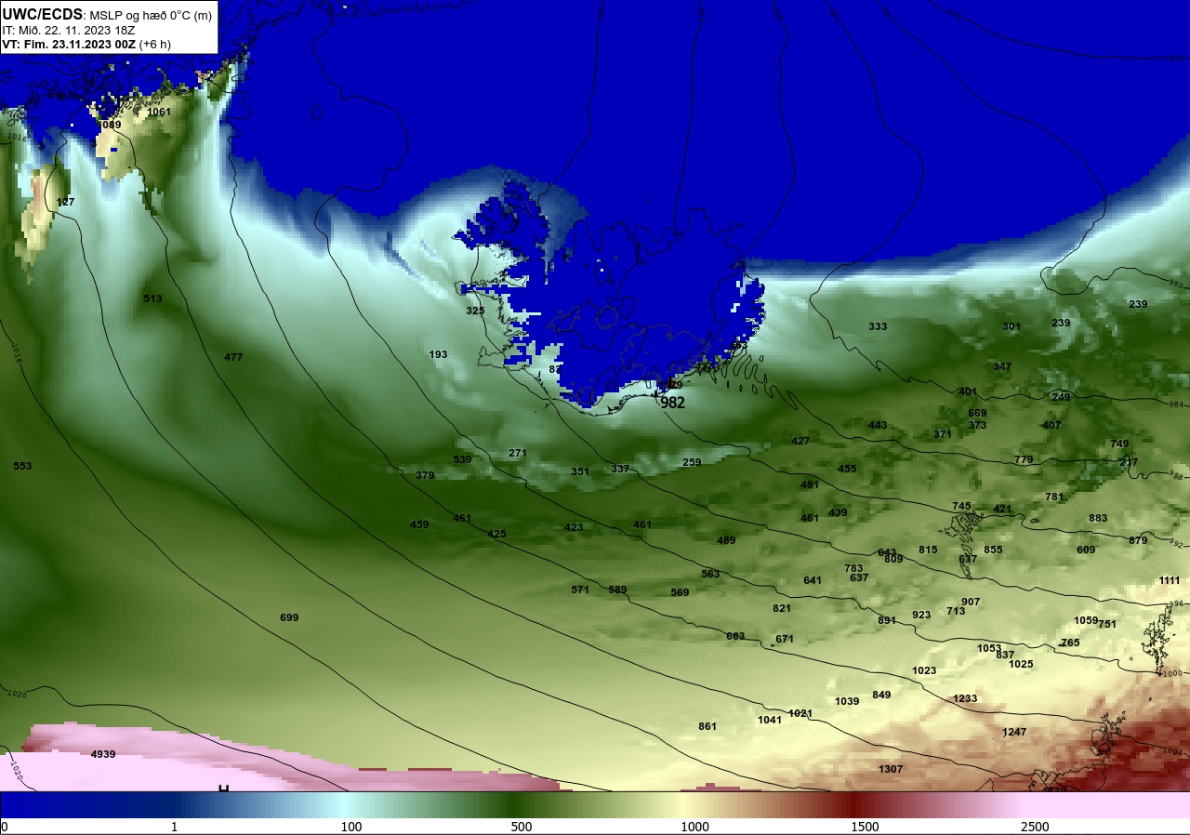Click the 1307 height value
Viewport: 1190px width, 835px height.
[x=891, y=769]
